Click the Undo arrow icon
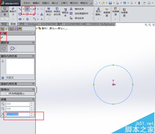Image resolution: width=155 pixels, height=134 pixels. (125, 3)
